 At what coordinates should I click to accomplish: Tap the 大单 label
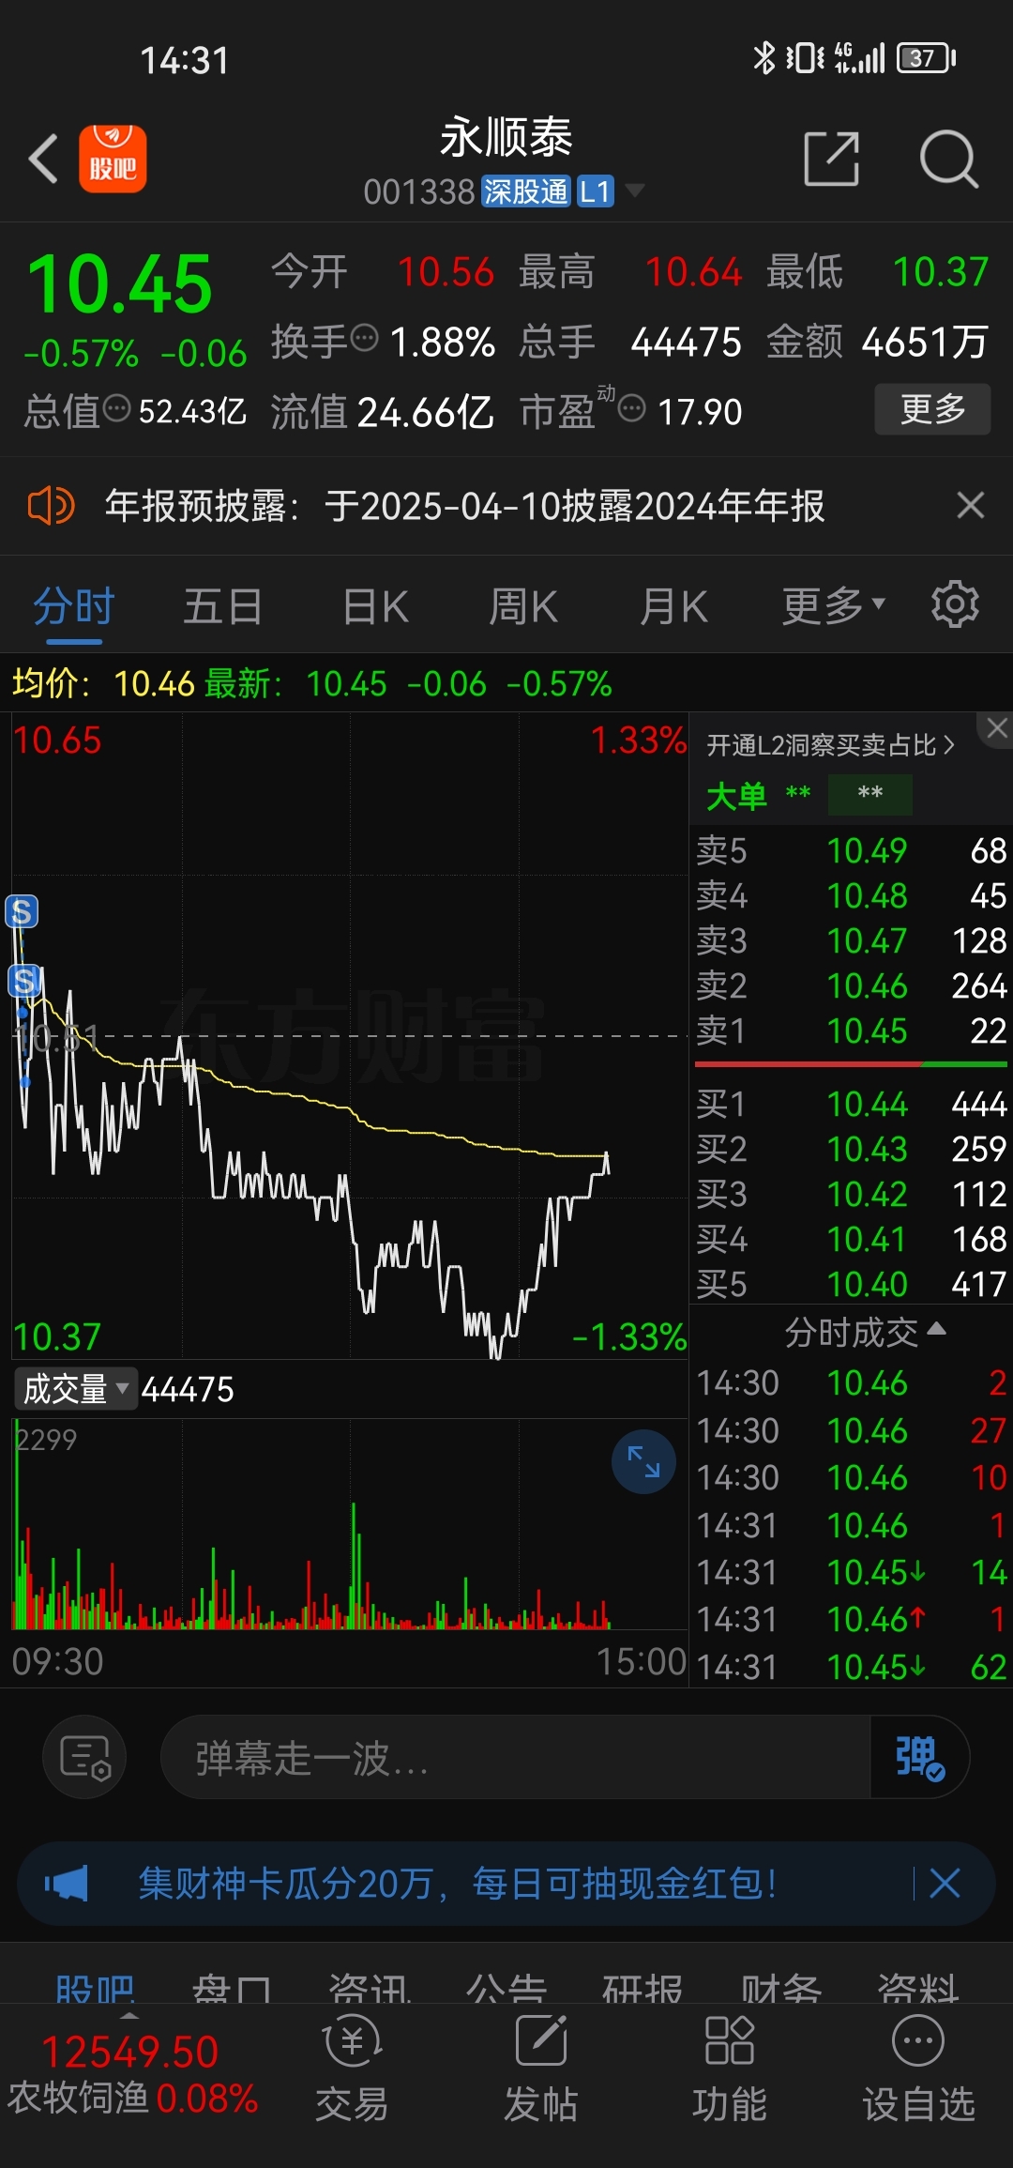point(736,796)
